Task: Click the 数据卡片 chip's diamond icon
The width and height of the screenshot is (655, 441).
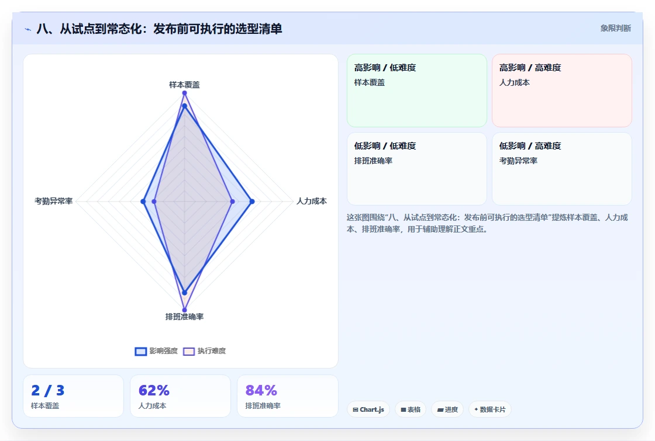Action: pyautogui.click(x=476, y=409)
